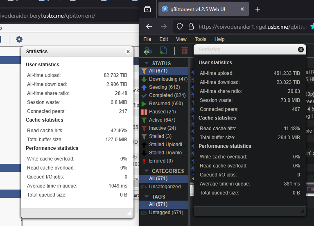The width and height of the screenshot is (314, 226).
Task: Open the Help menu
Action: tap(219, 39)
